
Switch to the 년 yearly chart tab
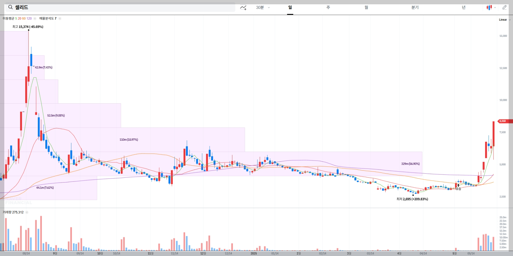[x=464, y=7]
